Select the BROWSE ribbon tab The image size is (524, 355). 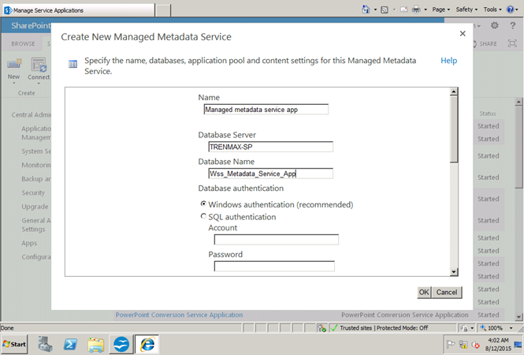tap(23, 44)
